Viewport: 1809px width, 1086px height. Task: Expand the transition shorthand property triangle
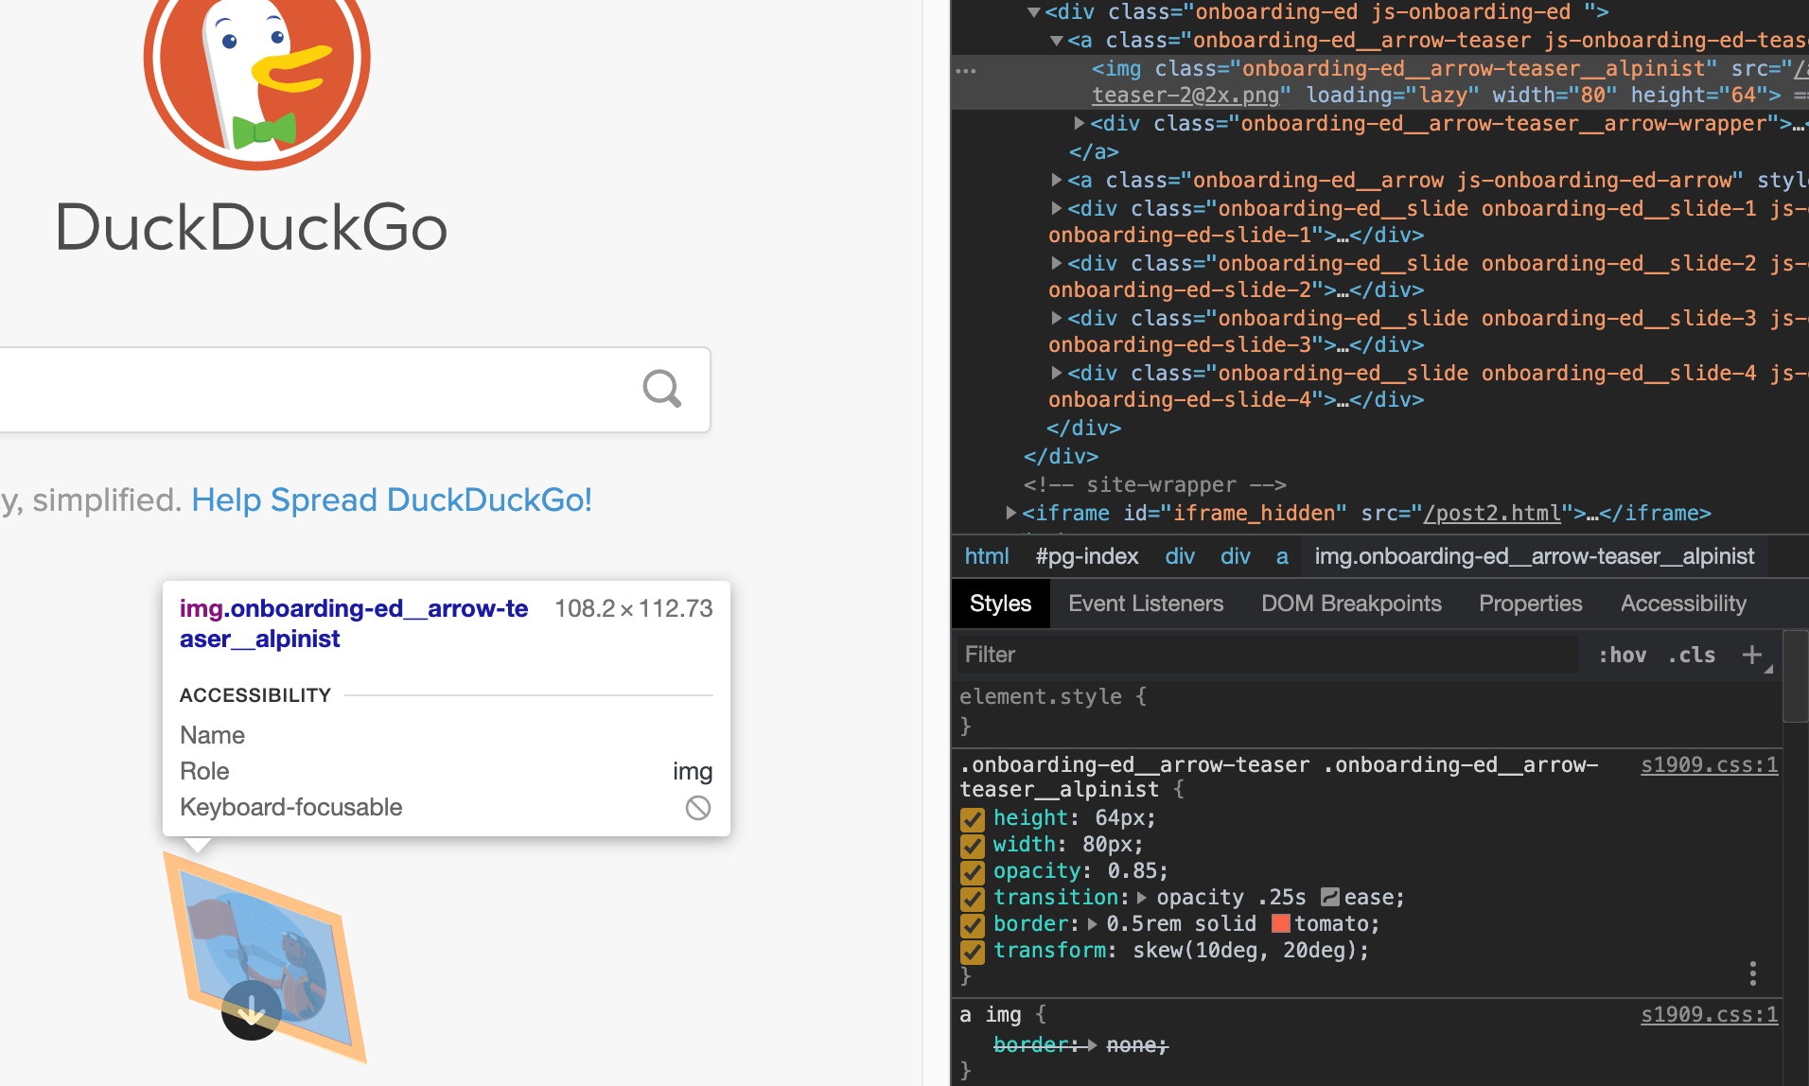click(1142, 897)
